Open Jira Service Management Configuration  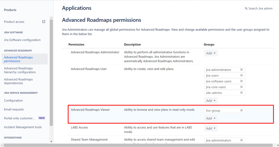pyautogui.click(x=13, y=100)
